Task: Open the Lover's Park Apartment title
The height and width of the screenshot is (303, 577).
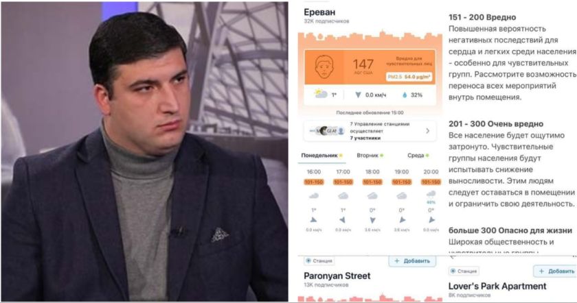Action: coord(497,286)
